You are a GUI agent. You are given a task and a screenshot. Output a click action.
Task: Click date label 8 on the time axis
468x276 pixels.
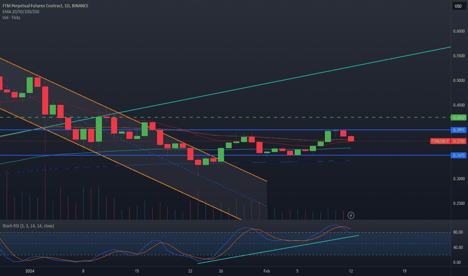(x=83, y=271)
